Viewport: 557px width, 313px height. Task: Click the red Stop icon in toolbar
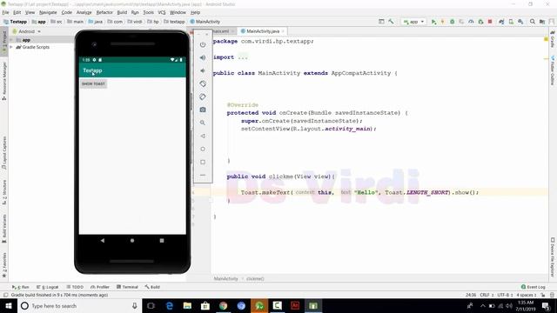490,22
